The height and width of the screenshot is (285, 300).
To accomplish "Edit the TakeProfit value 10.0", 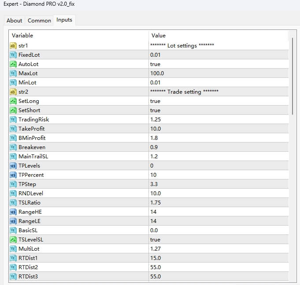I will [156, 129].
